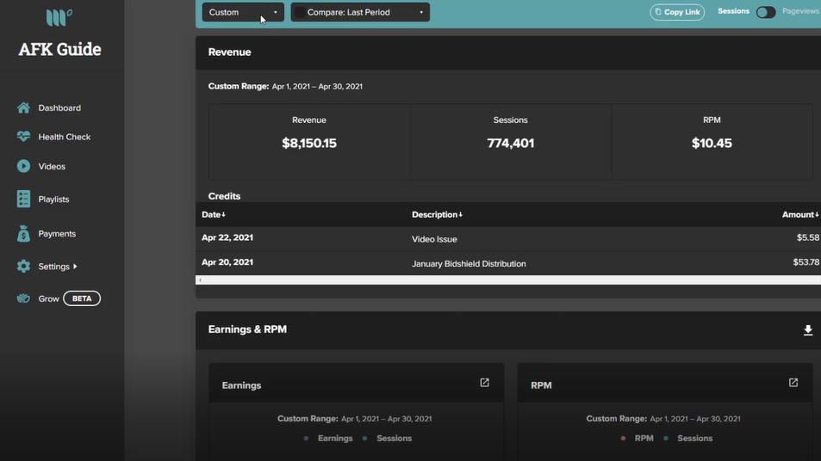Click the Health Check heart icon
Screen dimensions: 821x461
[x=23, y=137]
